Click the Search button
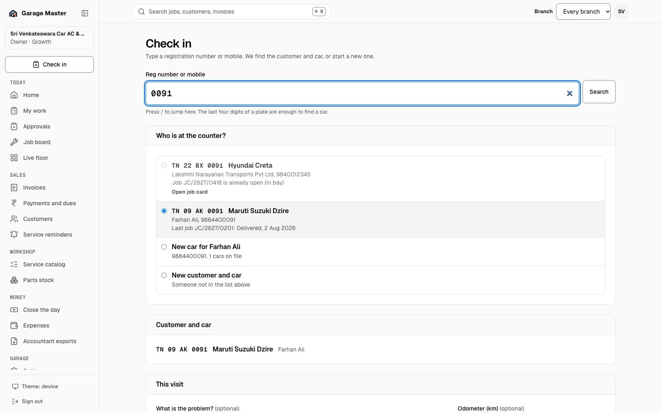The width and height of the screenshot is (662, 413). [x=599, y=92]
